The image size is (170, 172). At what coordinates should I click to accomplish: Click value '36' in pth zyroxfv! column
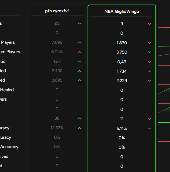tap(57, 118)
